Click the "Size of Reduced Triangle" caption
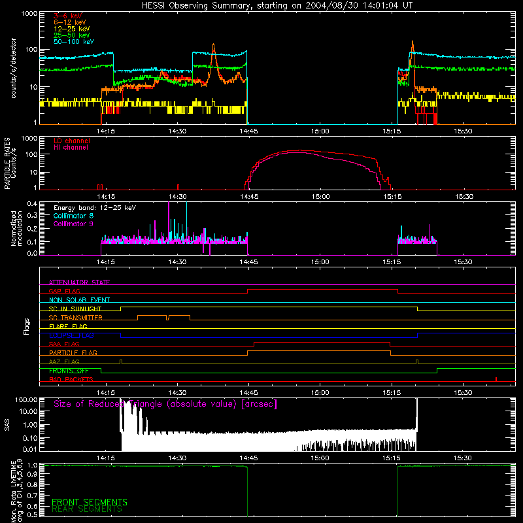523x523 pixels. 165,403
